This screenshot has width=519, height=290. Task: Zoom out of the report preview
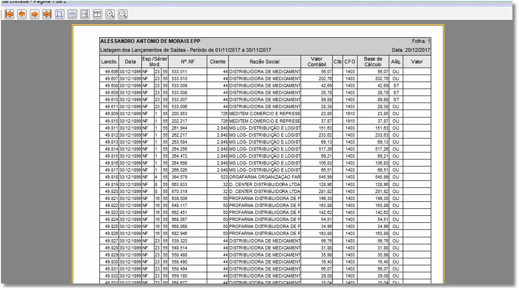(x=123, y=14)
